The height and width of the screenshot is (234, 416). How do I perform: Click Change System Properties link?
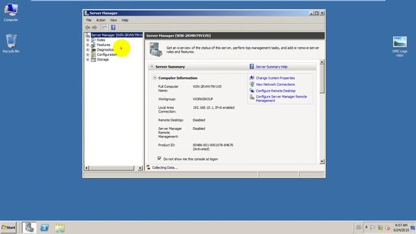click(276, 78)
